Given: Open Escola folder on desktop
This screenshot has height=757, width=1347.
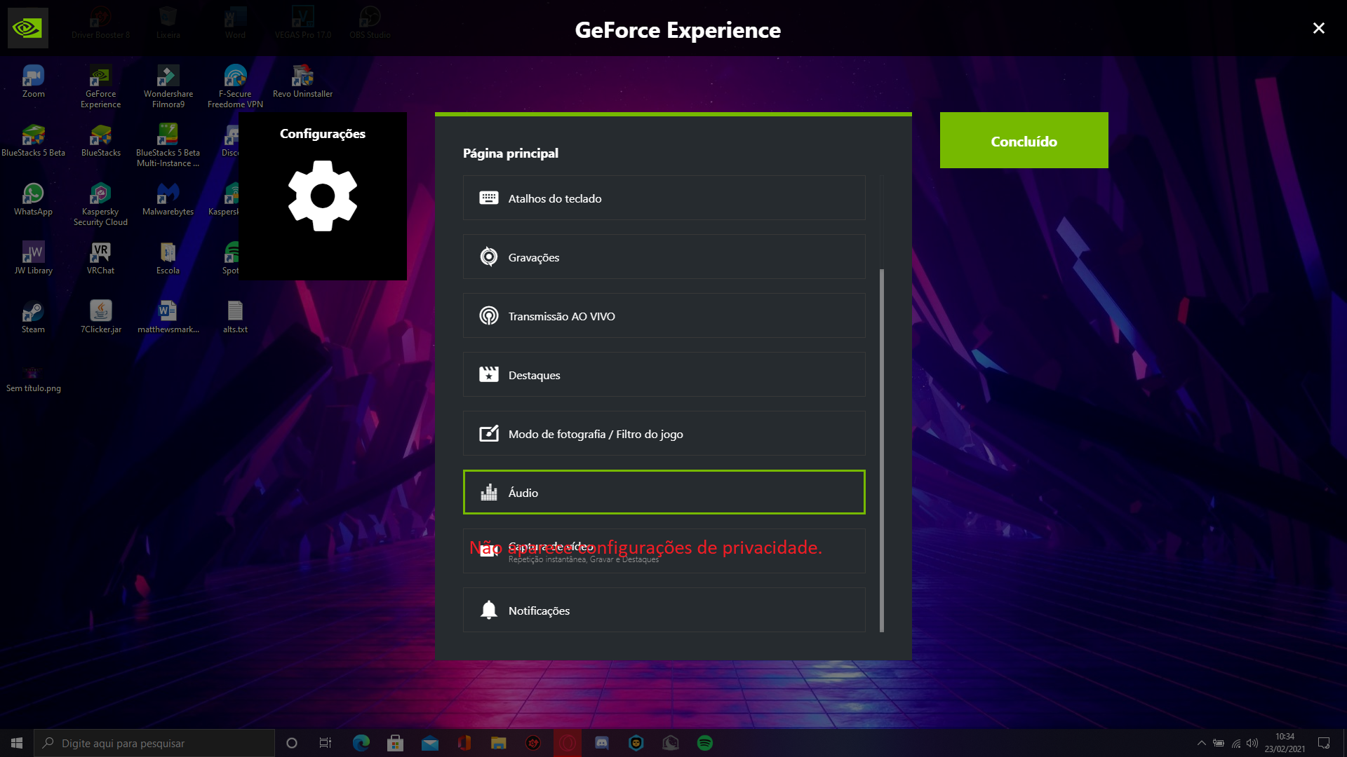Looking at the screenshot, I should point(168,258).
